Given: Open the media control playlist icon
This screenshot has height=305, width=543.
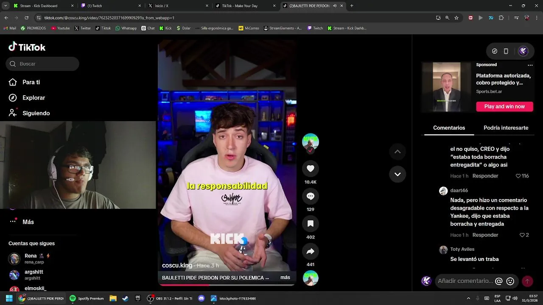Looking at the screenshot, I should tap(516, 18).
